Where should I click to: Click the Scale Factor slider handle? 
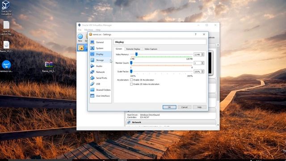point(131,72)
